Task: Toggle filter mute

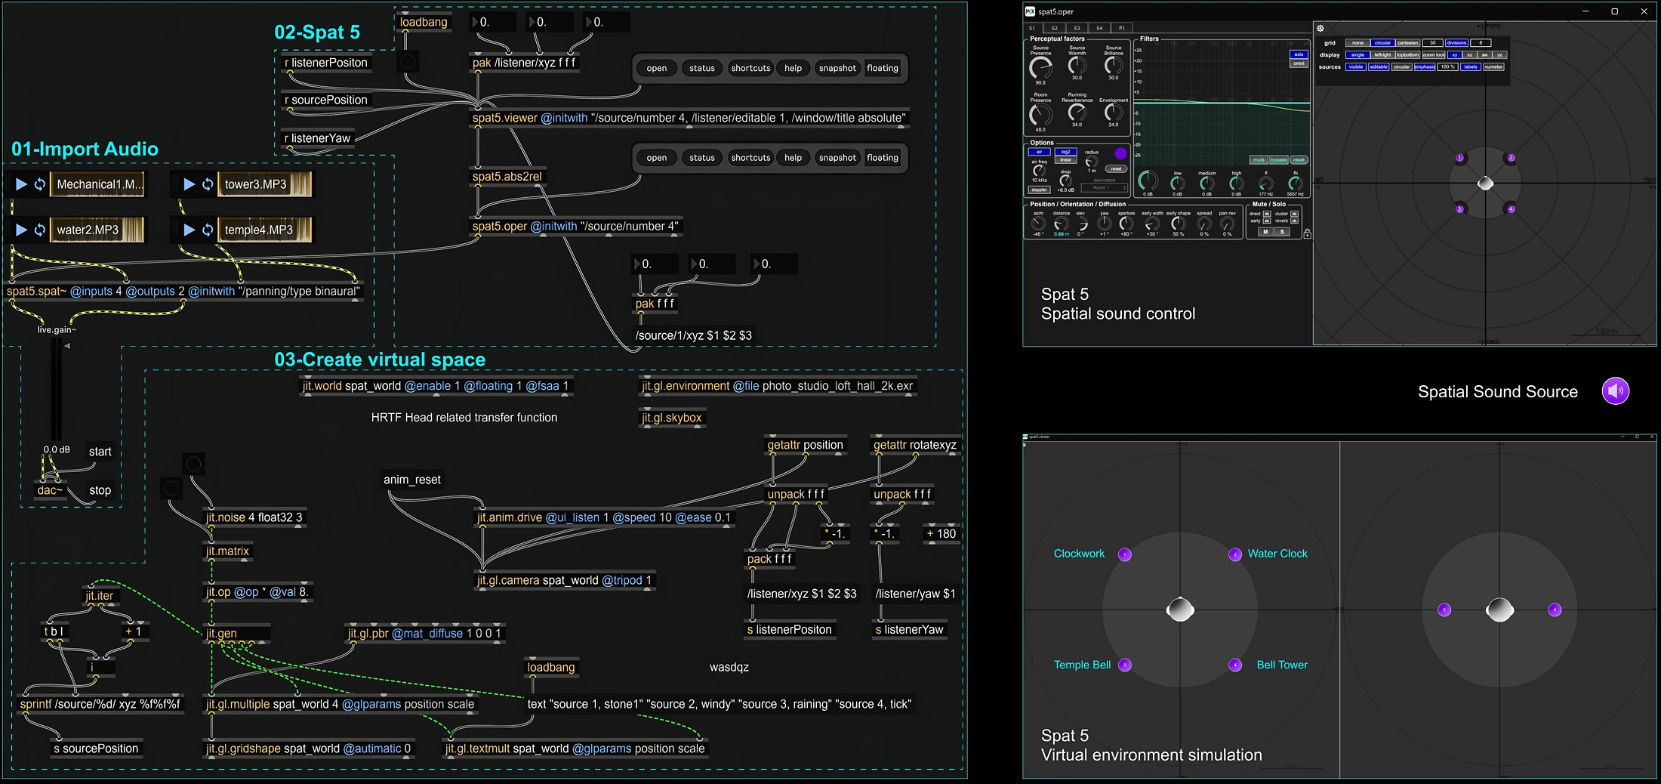Action: pos(1259,160)
